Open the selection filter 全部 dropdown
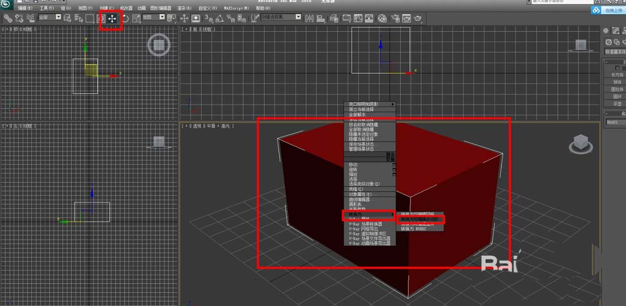626x306 pixels. tap(50, 18)
